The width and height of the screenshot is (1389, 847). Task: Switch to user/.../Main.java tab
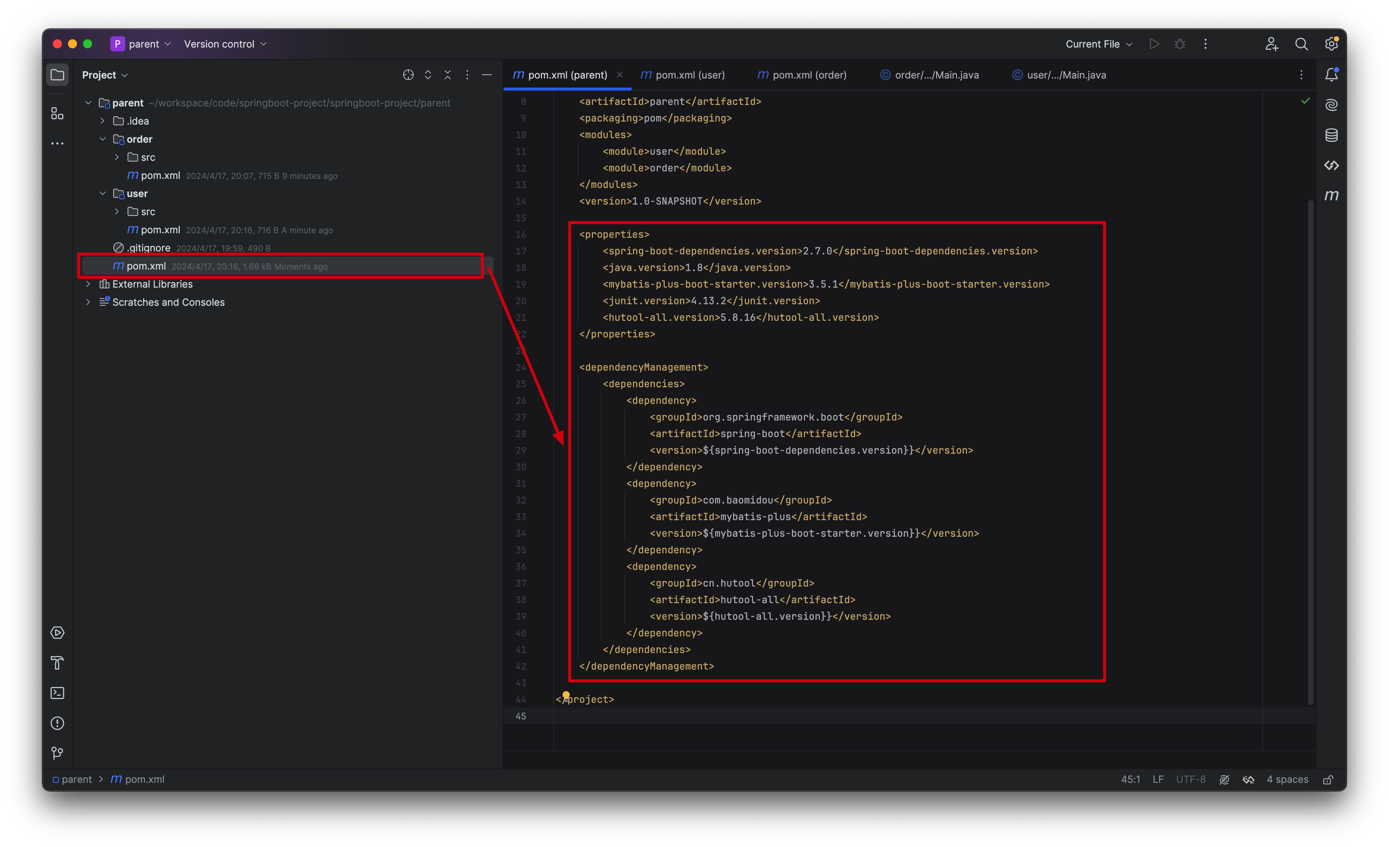click(1059, 75)
